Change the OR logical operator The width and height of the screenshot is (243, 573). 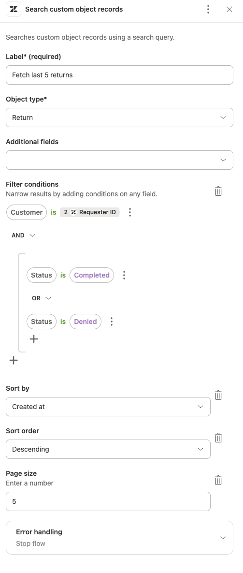[42, 298]
